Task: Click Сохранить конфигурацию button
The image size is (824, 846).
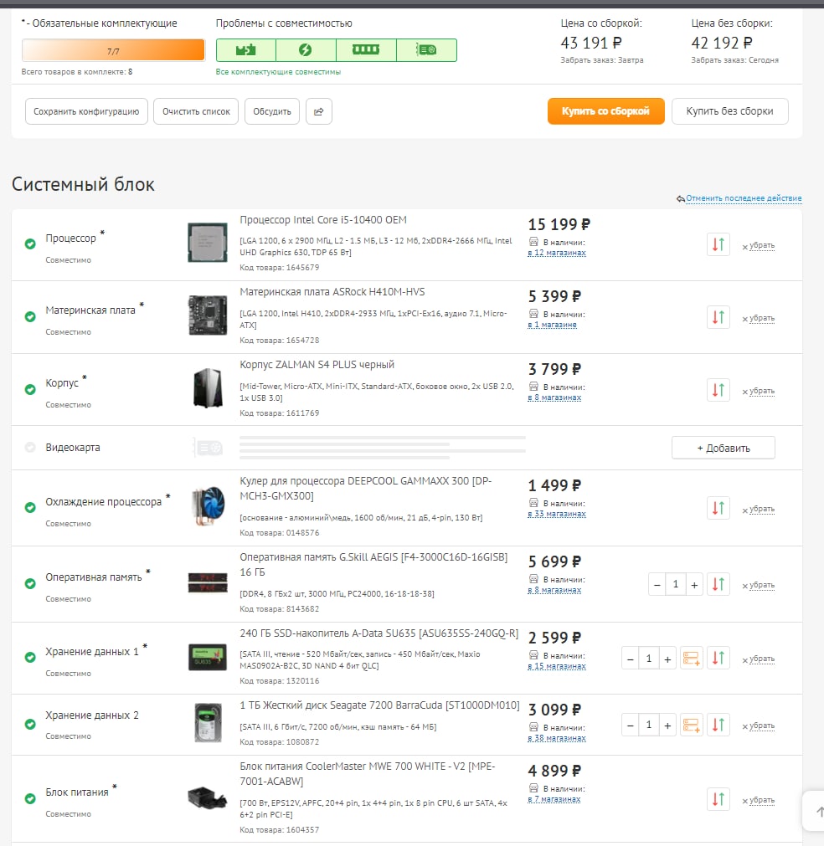Action: [86, 111]
